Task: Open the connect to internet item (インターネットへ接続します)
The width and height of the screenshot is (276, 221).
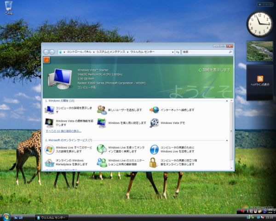Action: click(x=154, y=110)
